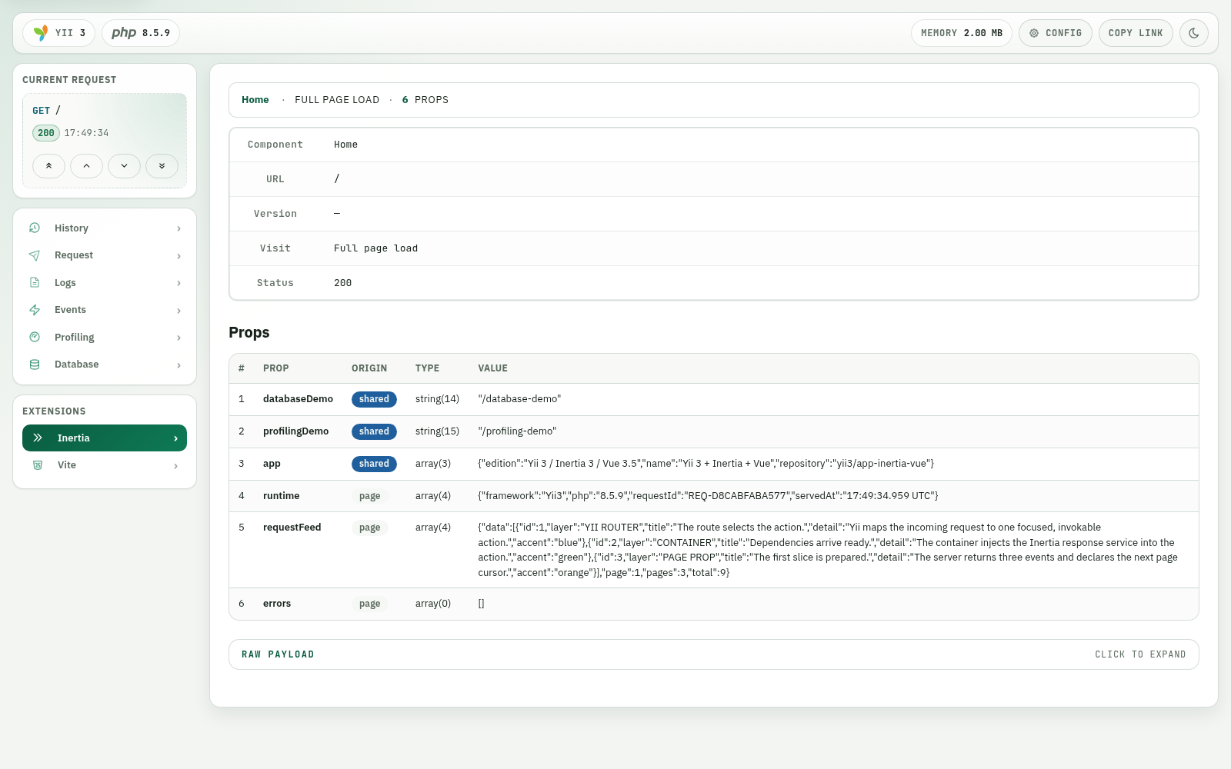
Task: Select the Inertia extension
Action: coord(105,438)
